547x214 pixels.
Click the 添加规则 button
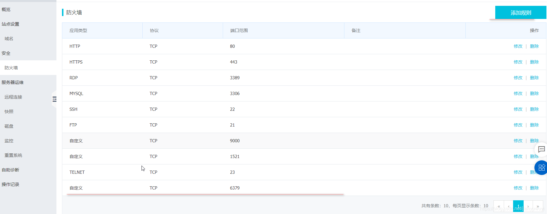pos(521,13)
